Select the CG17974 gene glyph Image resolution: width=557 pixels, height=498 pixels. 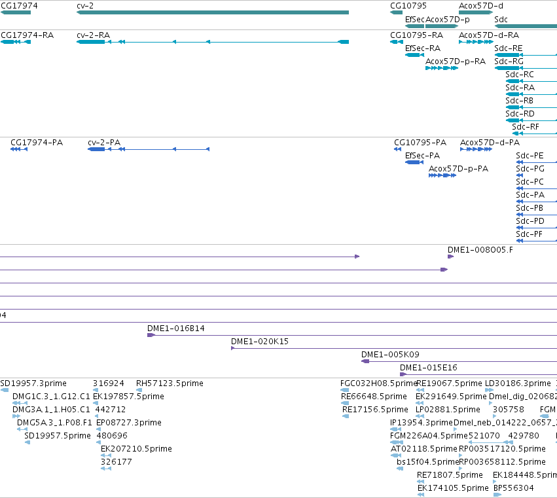click(x=16, y=12)
